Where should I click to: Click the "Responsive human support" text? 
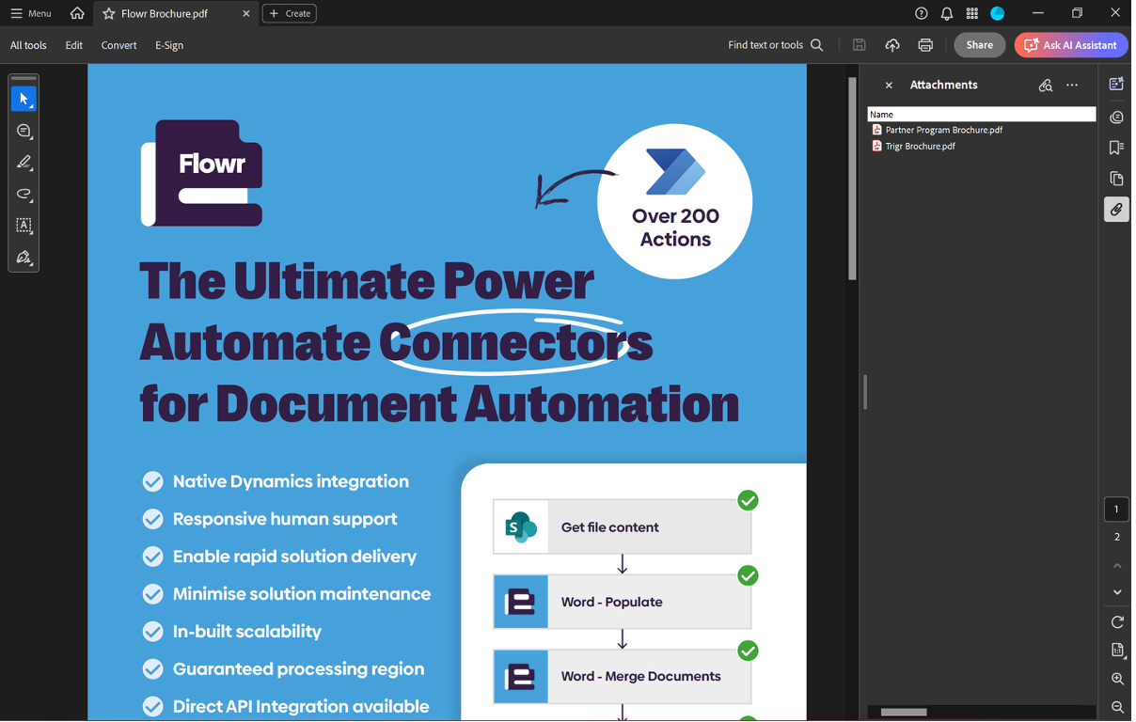[285, 519]
